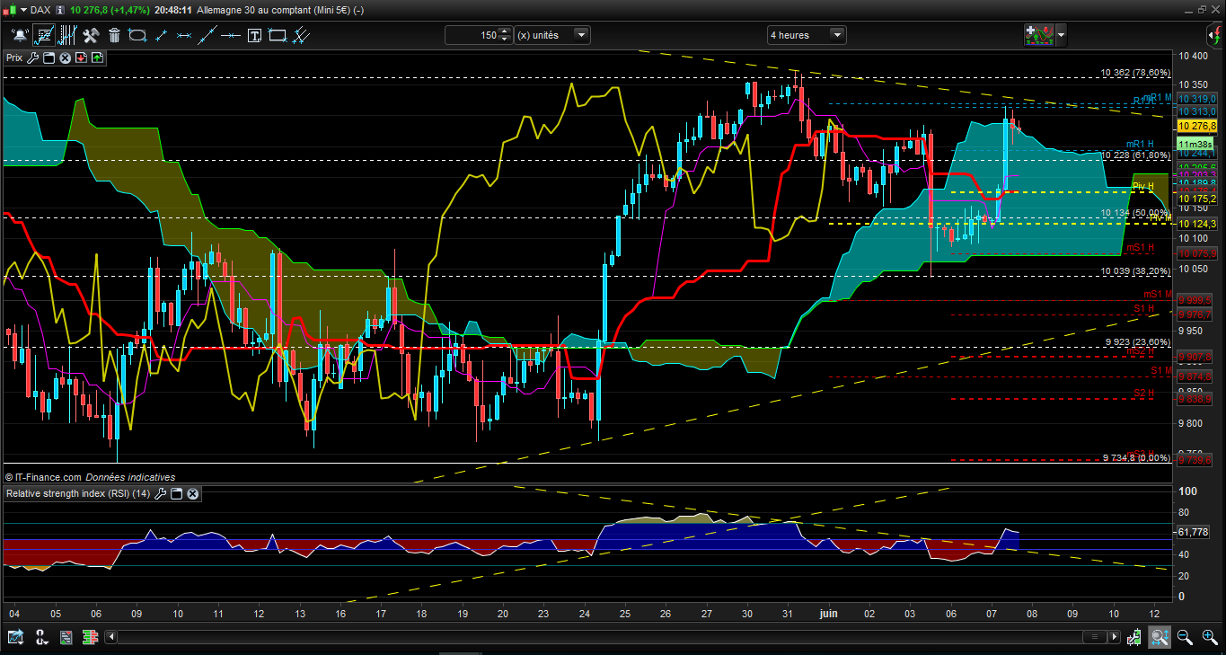
Task: Open the link chain options icon
Action: coord(40,637)
